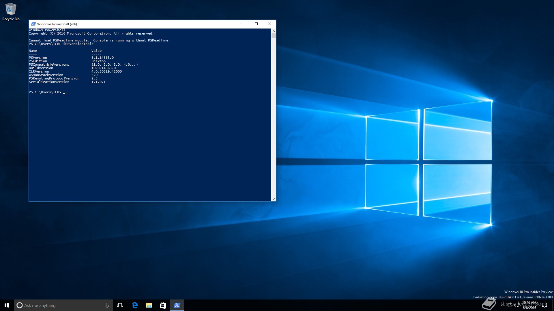Click the Name column header

(x=33, y=51)
